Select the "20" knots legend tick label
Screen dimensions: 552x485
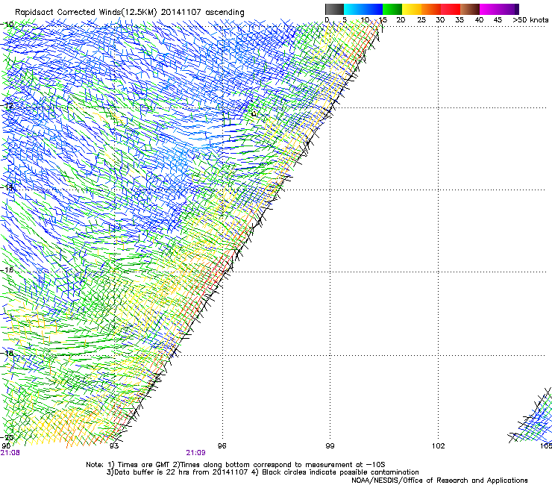(x=401, y=20)
